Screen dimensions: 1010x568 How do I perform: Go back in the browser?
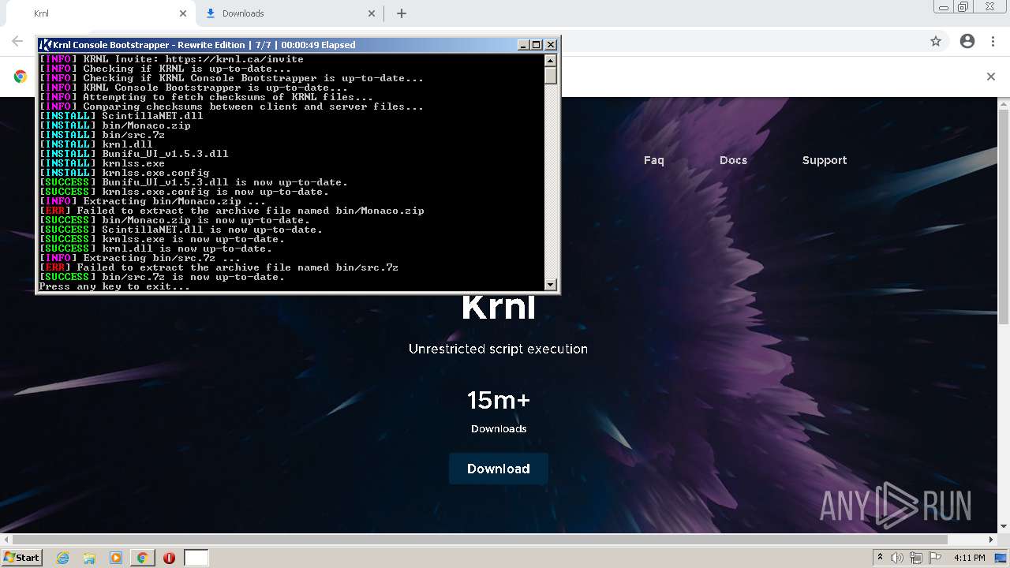[17, 41]
